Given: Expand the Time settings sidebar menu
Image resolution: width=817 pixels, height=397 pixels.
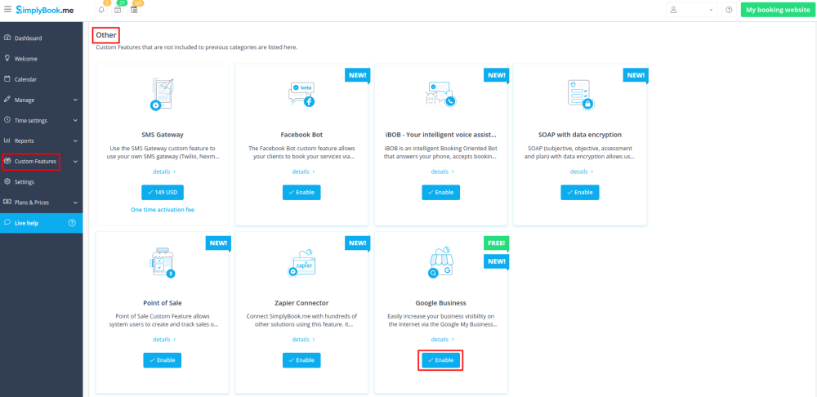Looking at the screenshot, I should point(41,120).
